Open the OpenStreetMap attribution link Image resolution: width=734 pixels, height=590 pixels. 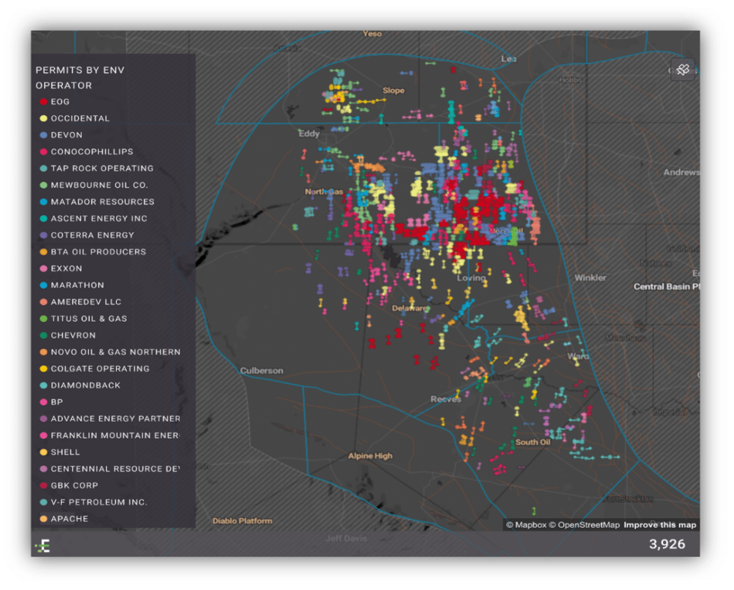[x=586, y=525]
